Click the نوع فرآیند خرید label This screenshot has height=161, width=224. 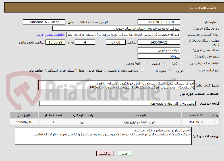[208, 70]
